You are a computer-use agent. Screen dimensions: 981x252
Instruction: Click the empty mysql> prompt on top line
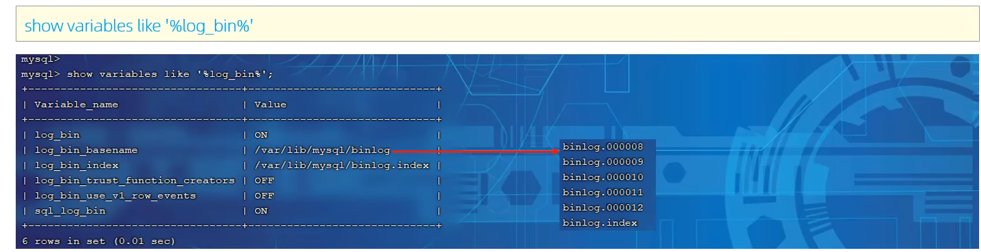40,59
